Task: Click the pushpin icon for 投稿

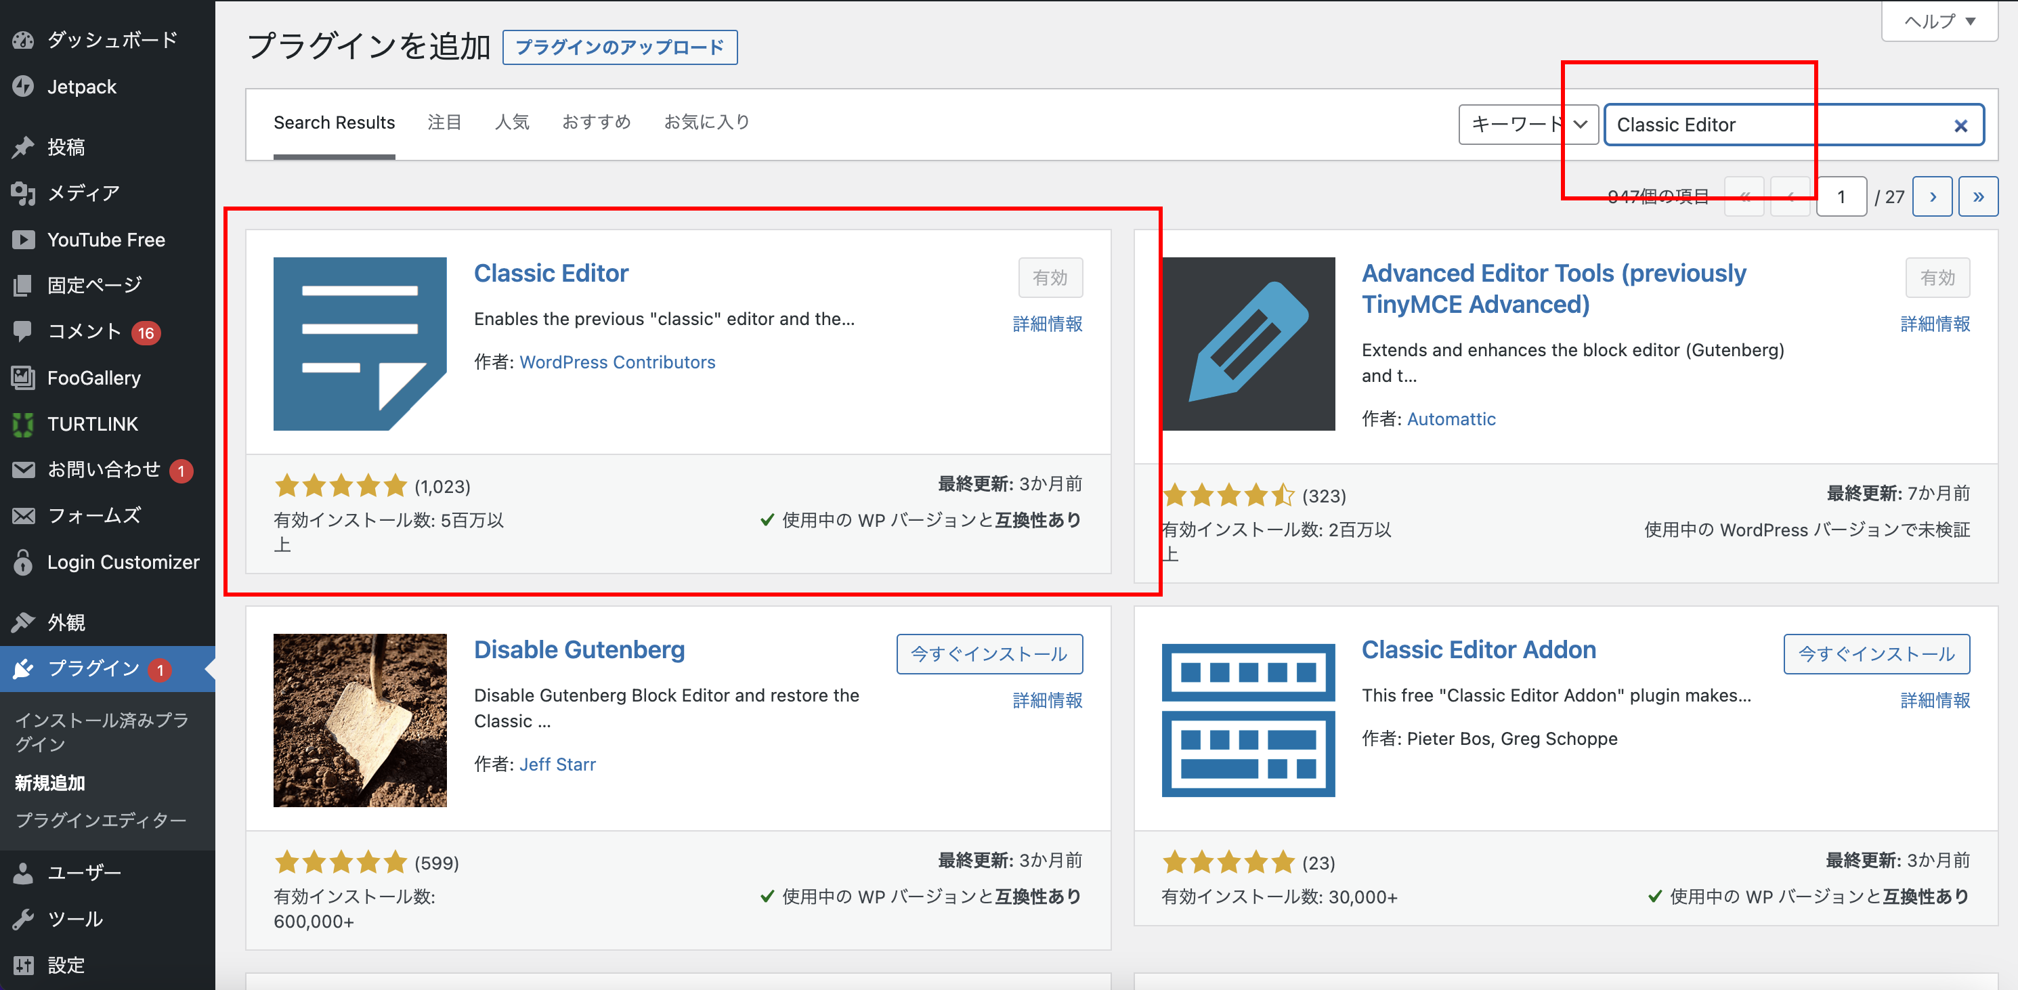Action: (24, 146)
